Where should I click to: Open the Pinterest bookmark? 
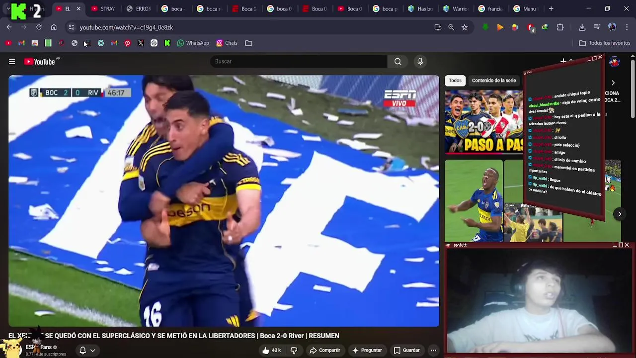[128, 43]
